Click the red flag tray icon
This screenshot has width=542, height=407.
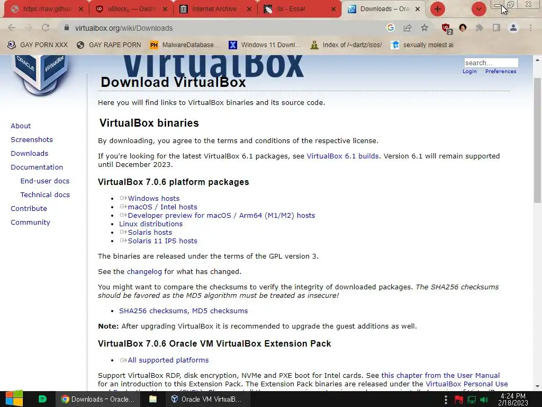click(x=459, y=400)
